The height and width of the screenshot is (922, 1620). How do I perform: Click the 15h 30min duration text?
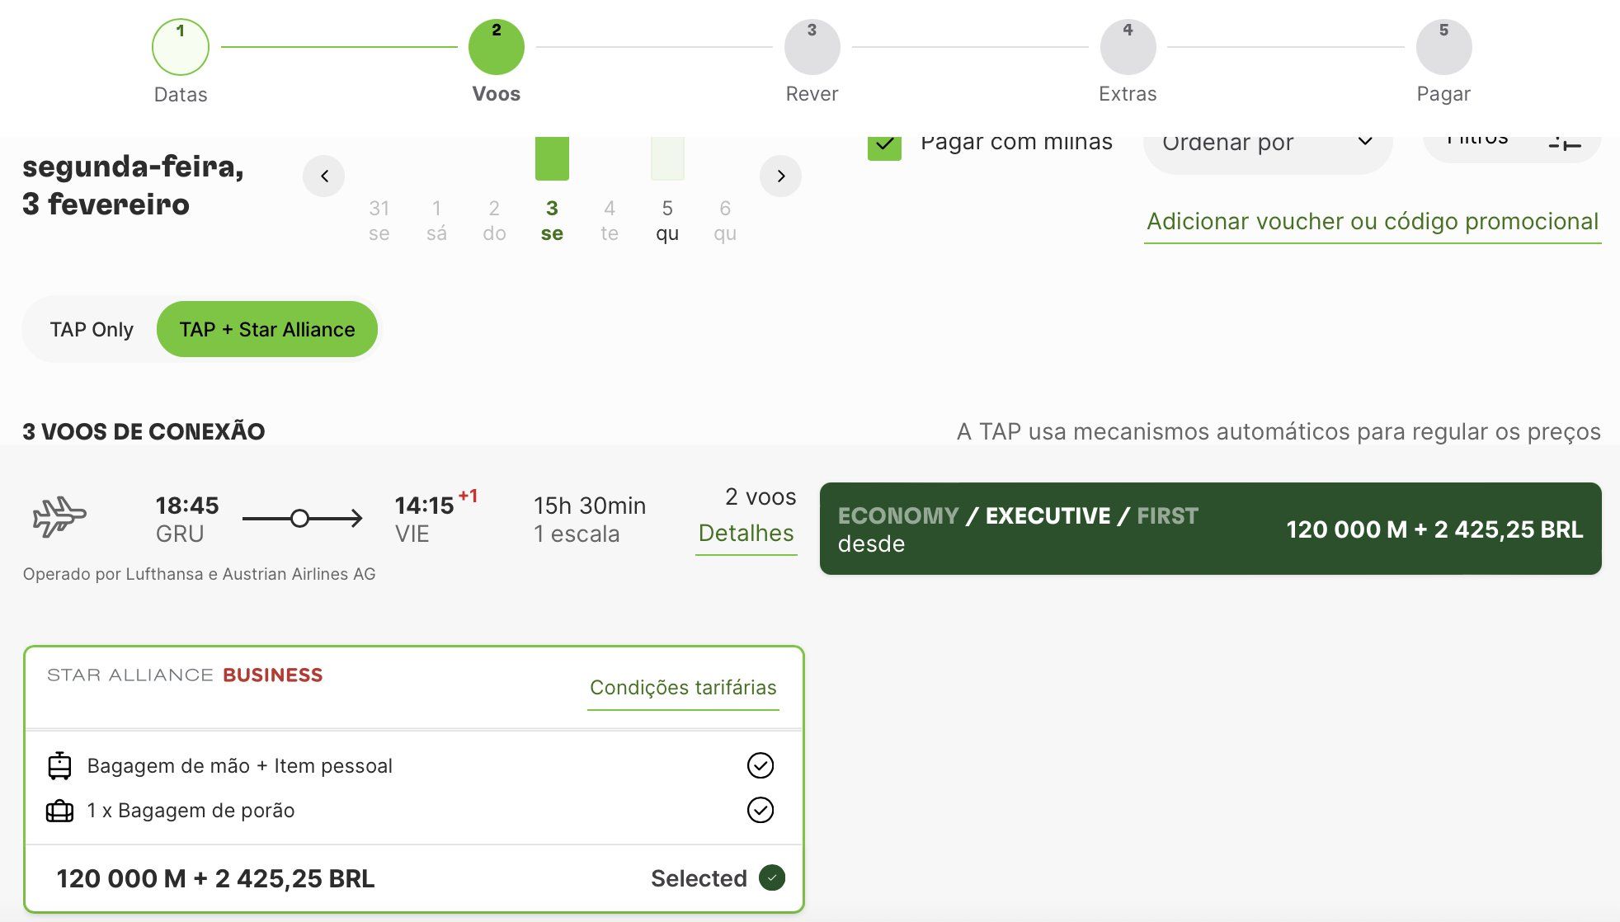pyautogui.click(x=590, y=506)
